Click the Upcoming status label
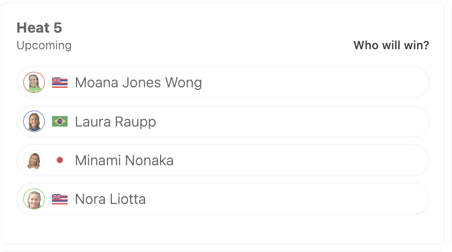 point(44,46)
